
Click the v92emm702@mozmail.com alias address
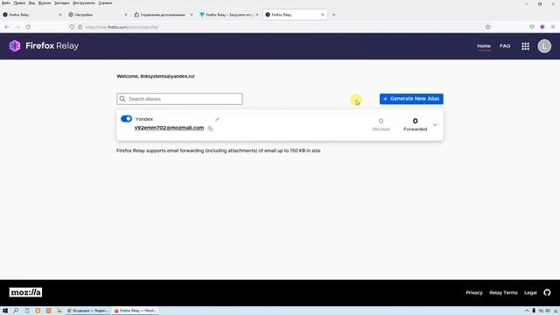169,128
